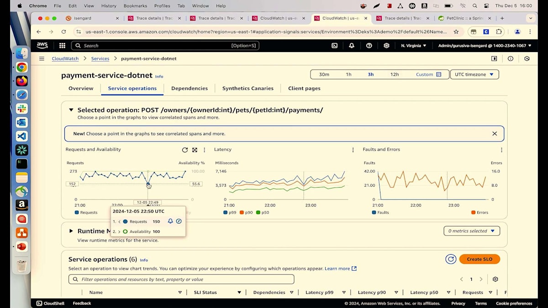Open the Admin account dropdown
Image resolution: width=548 pixels, height=308 pixels.
(485, 46)
